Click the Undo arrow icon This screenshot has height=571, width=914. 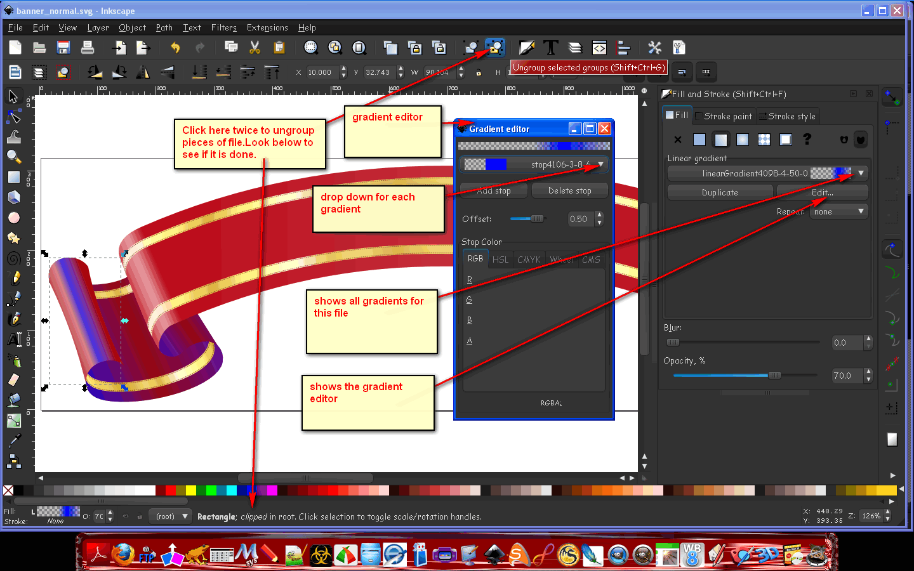click(175, 48)
